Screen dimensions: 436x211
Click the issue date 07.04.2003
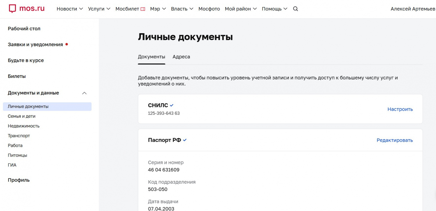click(161, 209)
